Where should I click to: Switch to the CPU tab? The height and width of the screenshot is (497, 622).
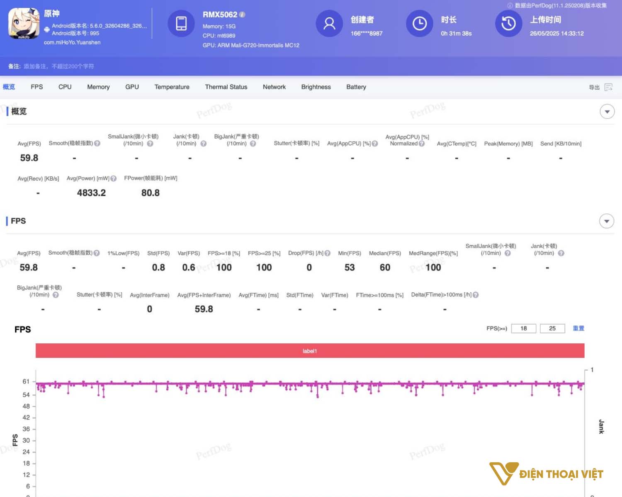point(65,87)
